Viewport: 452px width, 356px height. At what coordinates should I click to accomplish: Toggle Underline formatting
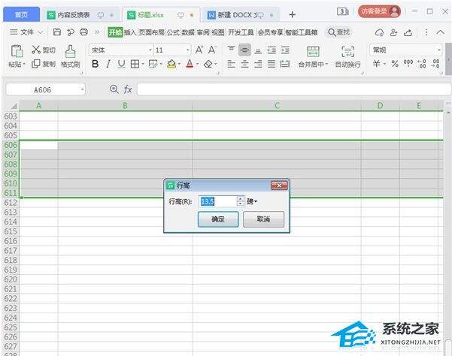tap(121, 64)
